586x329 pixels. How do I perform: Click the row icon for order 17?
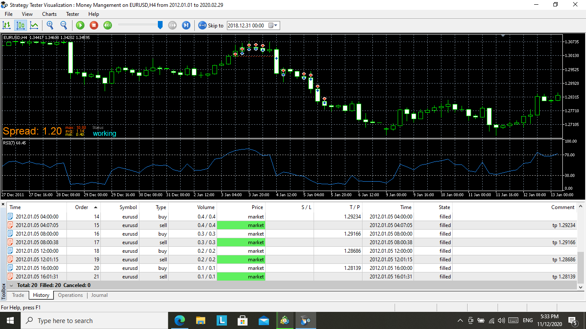tap(11, 242)
